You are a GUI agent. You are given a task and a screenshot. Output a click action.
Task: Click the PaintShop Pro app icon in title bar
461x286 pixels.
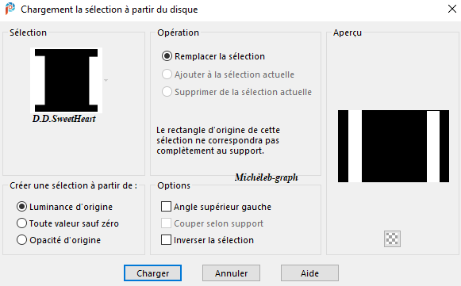click(10, 9)
